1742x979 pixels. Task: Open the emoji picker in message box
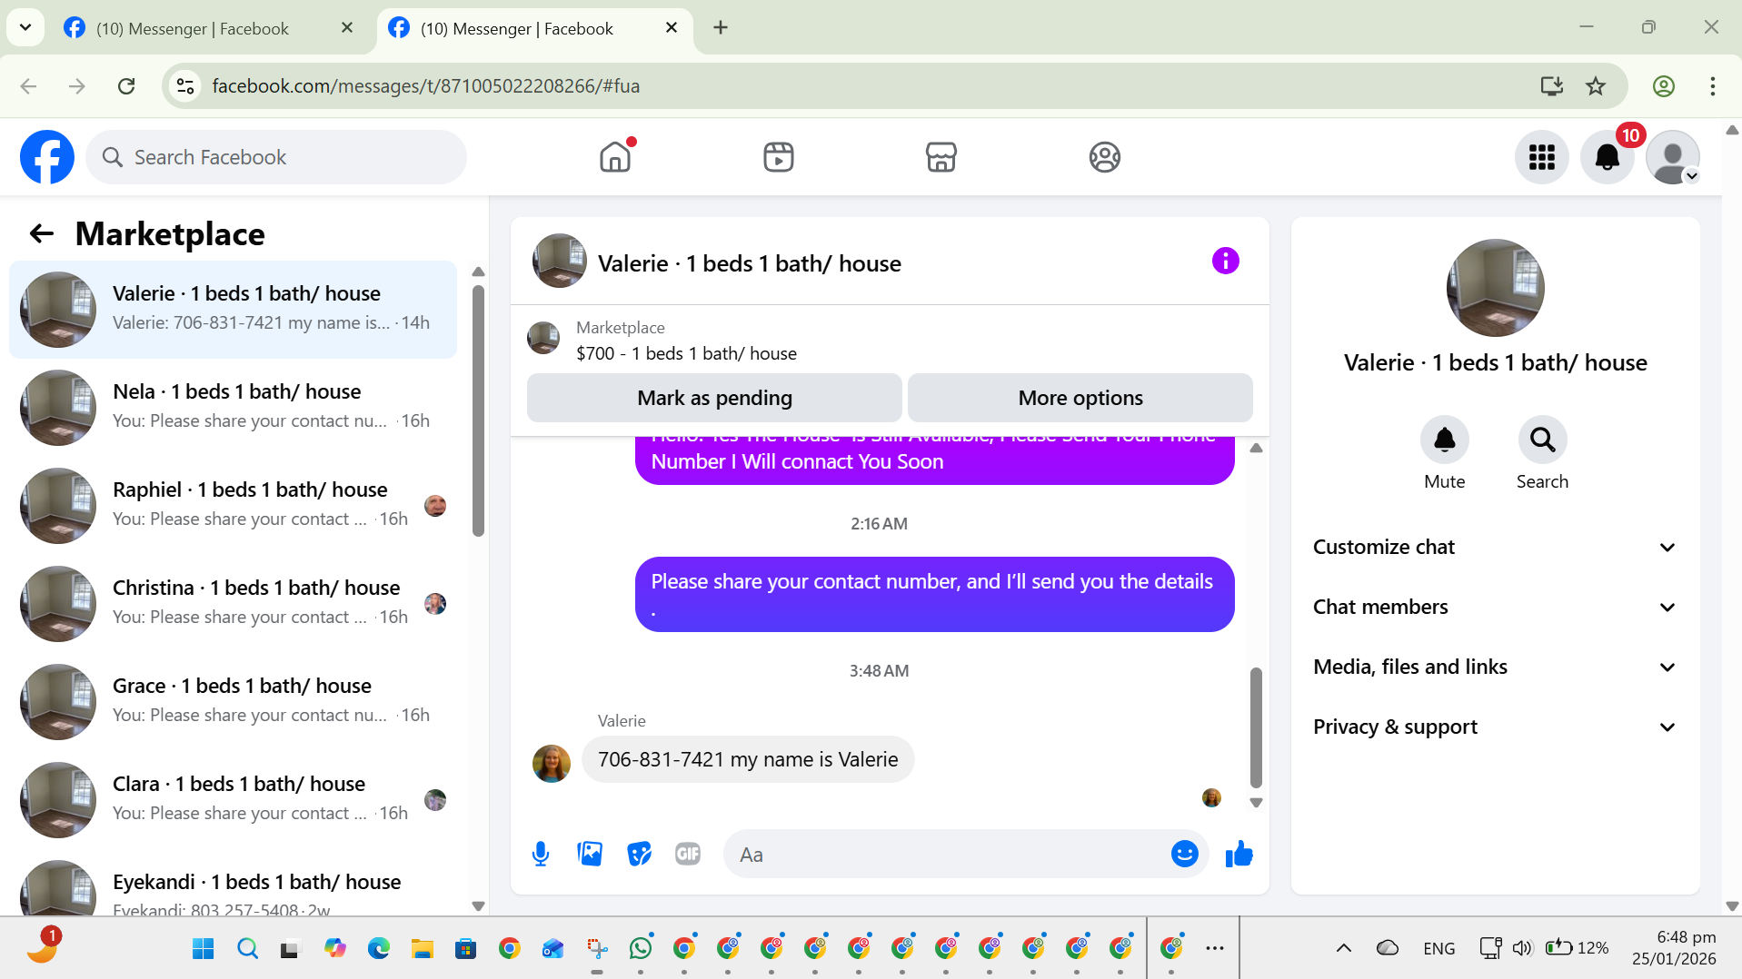pyautogui.click(x=1184, y=854)
